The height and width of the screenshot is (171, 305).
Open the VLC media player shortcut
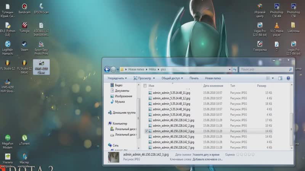(x=277, y=29)
